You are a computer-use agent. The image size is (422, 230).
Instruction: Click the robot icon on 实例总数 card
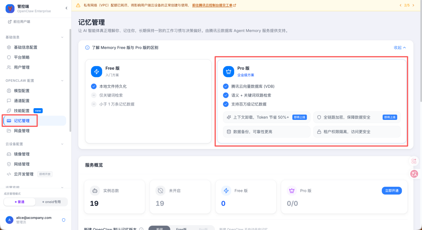95,191
